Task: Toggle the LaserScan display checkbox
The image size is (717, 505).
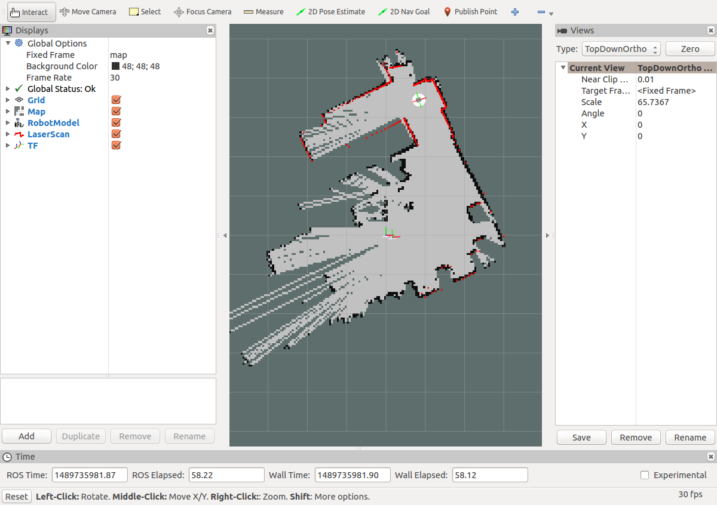Action: [117, 134]
